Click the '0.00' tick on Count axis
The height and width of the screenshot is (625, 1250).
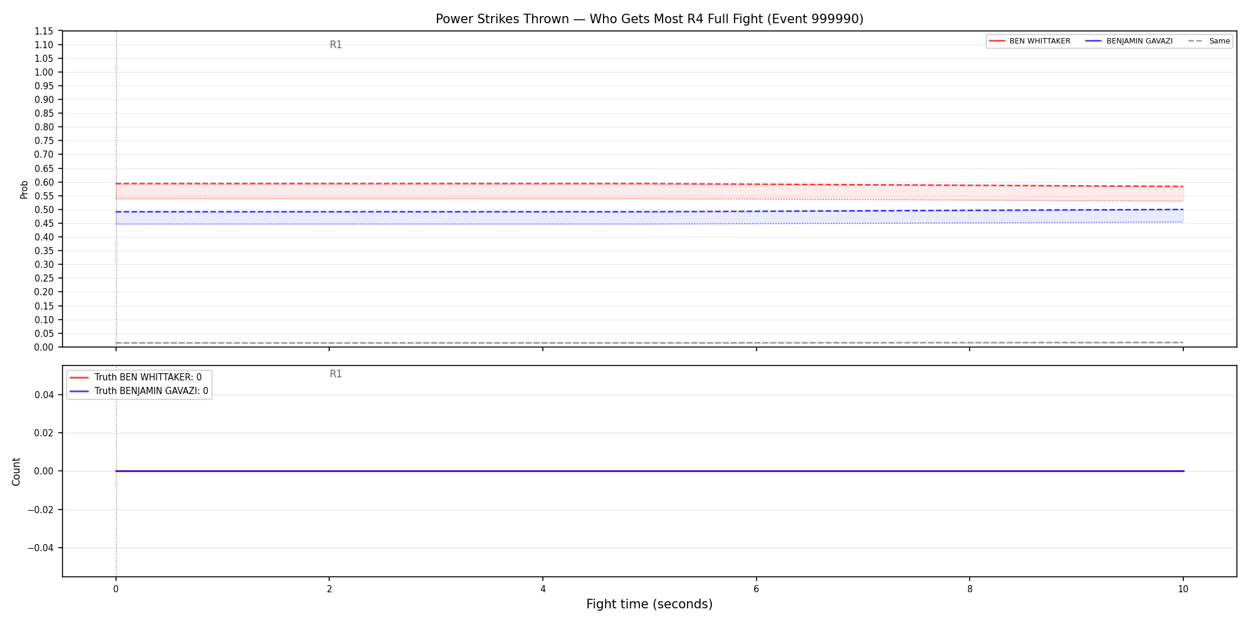[x=44, y=471]
